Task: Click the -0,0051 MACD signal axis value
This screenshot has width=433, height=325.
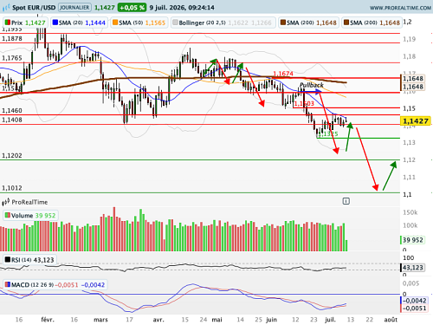Action: (414, 309)
